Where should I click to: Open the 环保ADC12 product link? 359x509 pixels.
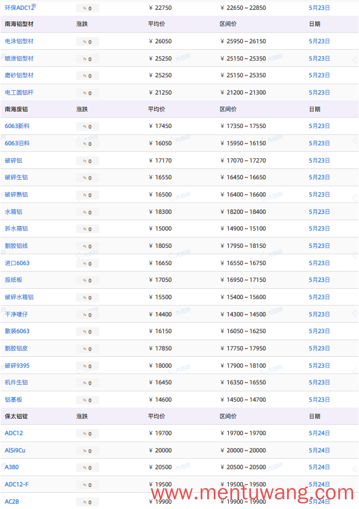[x=19, y=8]
